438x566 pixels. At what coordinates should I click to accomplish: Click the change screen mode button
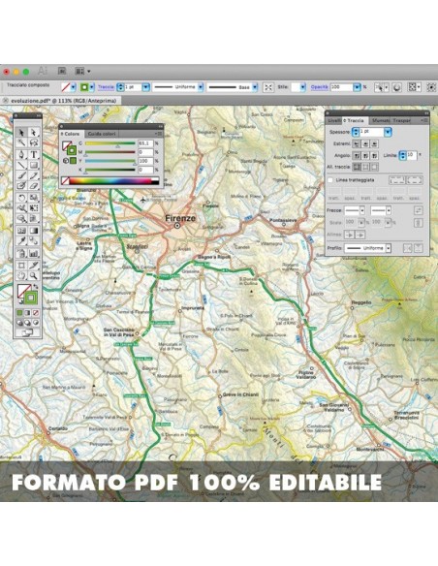point(27,332)
